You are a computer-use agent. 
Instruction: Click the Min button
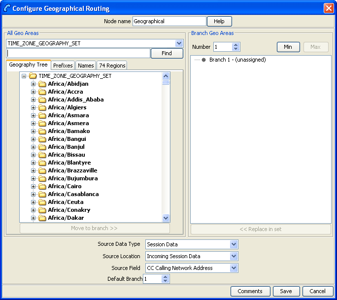(x=288, y=47)
